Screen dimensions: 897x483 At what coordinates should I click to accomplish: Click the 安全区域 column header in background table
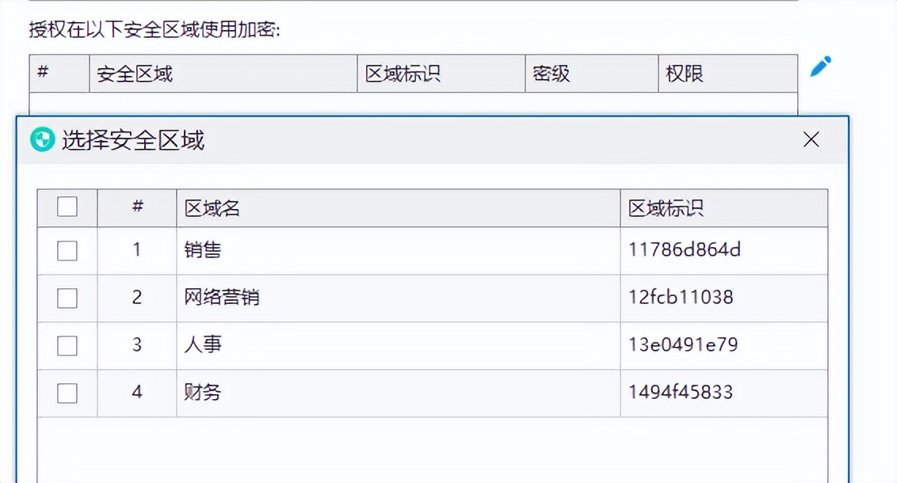223,73
